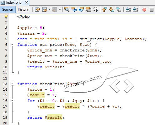Click the Last Edit toolbar icon
This screenshot has width=155, height=125.
(37, 10)
